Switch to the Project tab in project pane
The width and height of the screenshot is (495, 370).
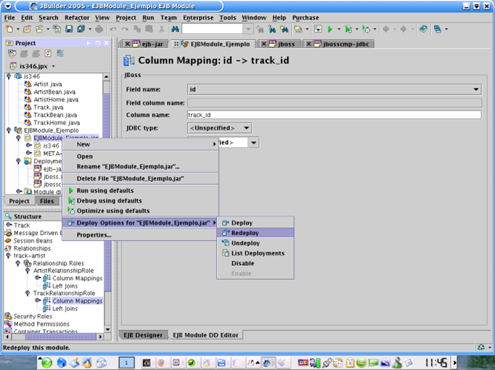(x=19, y=201)
